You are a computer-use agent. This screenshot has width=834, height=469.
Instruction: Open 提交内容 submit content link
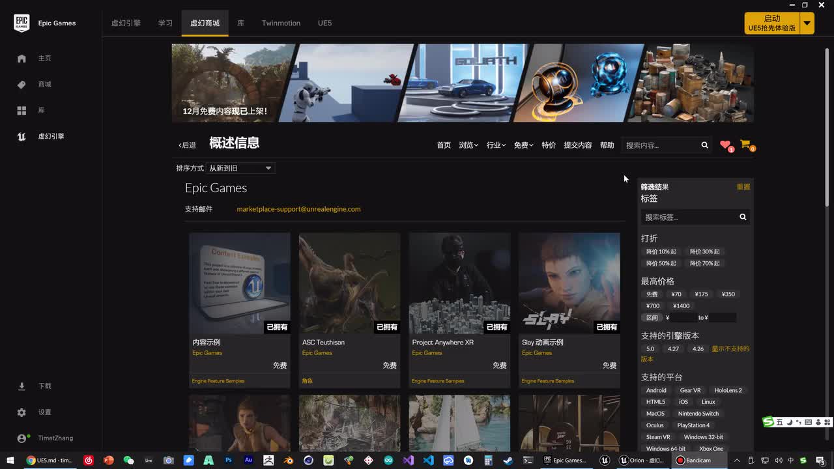(578, 145)
